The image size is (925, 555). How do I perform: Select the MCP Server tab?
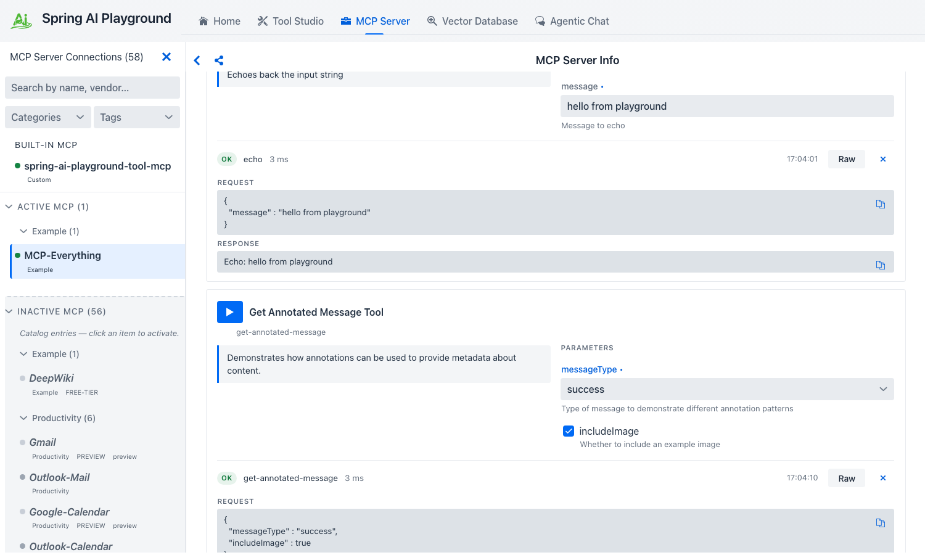375,21
